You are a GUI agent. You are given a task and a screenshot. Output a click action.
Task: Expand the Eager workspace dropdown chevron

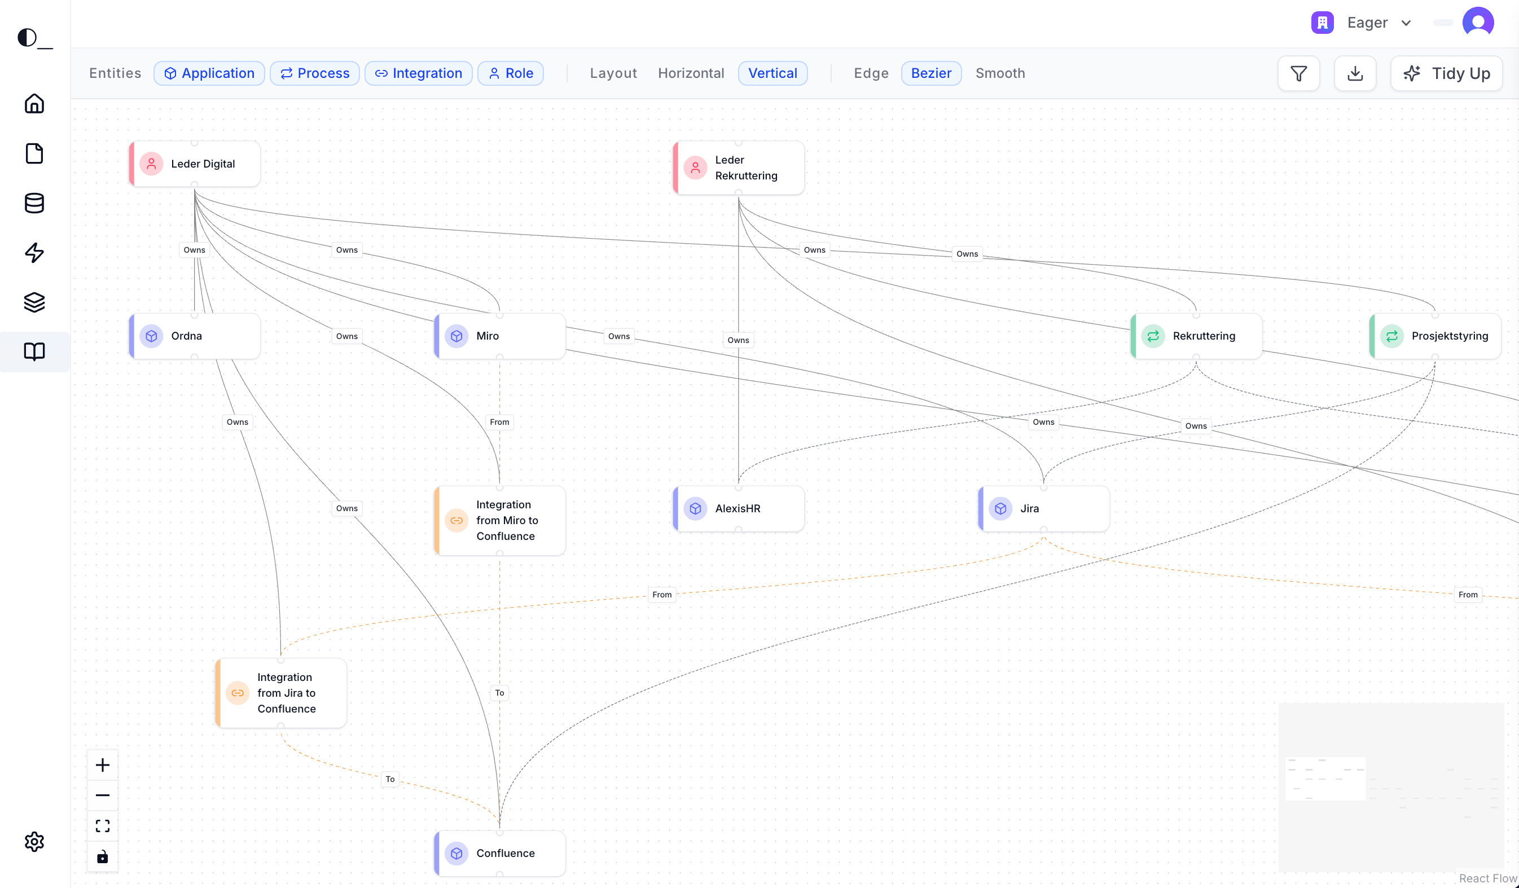(1406, 23)
